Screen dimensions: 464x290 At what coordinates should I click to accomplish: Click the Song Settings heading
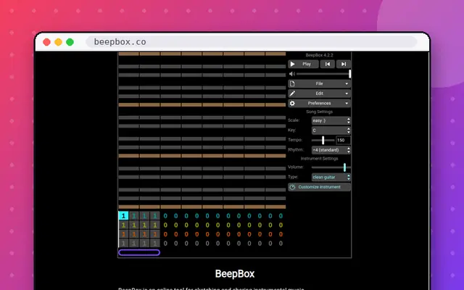coord(319,112)
